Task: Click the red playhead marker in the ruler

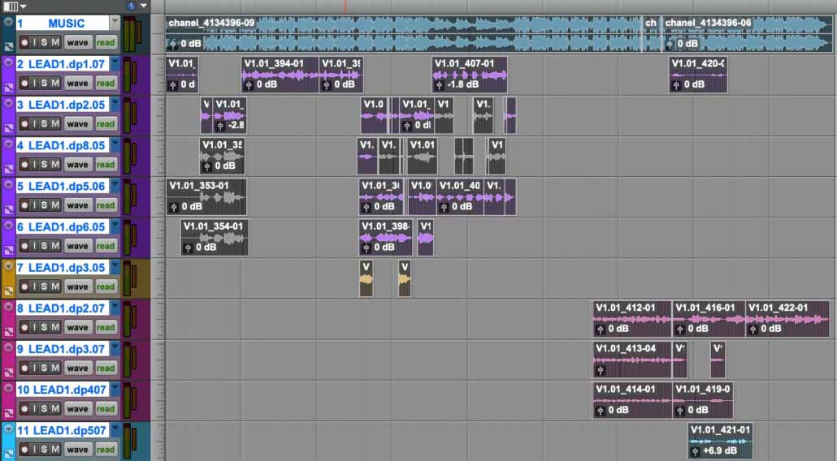Action: [x=345, y=6]
